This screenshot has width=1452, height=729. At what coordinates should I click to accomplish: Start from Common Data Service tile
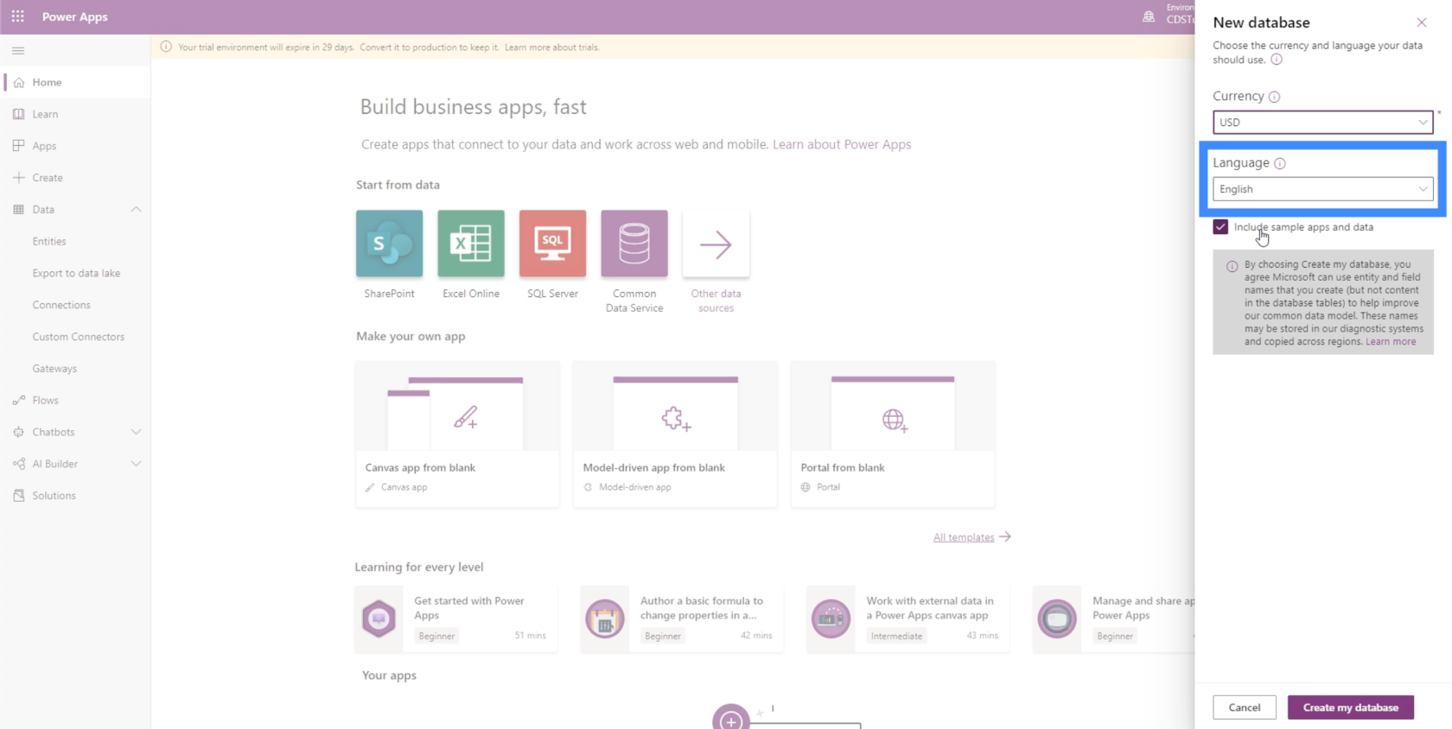point(634,244)
